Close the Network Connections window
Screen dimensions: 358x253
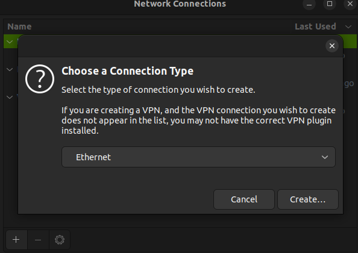(350, 4)
